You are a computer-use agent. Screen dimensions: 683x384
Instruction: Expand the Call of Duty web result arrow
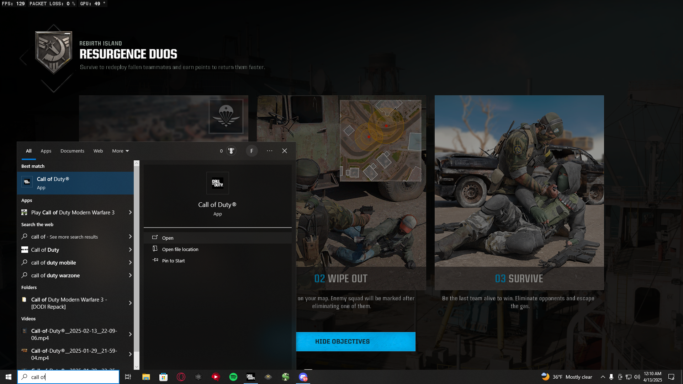tap(130, 250)
